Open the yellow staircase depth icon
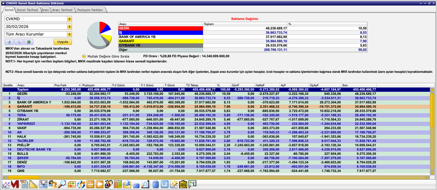Viewport: 437px width, 190px height. (34, 185)
